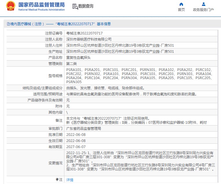Click the 注册人住所 address value

click(x=120, y=45)
